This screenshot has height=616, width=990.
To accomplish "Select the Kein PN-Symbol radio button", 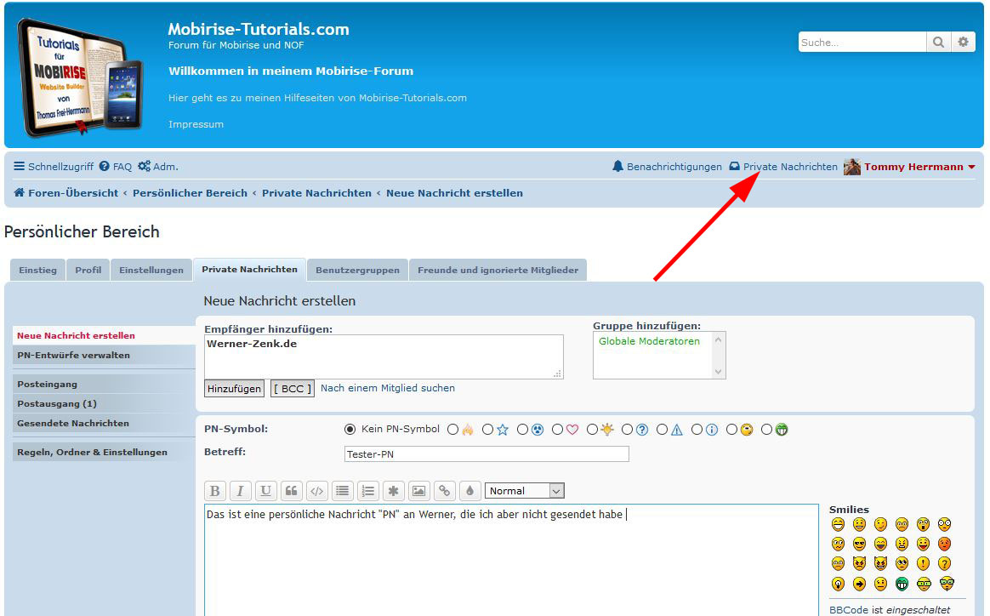I will point(350,430).
